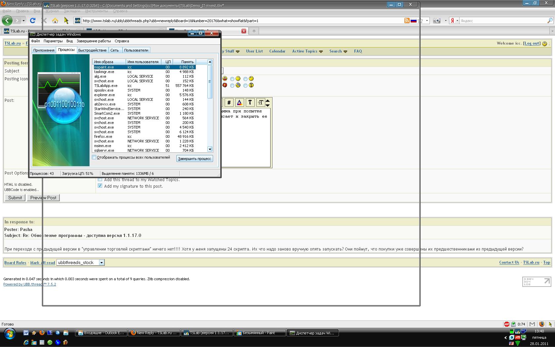Viewport: 555px width, 347px height.
Task: Click the magnifier icon in the Yandex search box
Action: (x=550, y=20)
